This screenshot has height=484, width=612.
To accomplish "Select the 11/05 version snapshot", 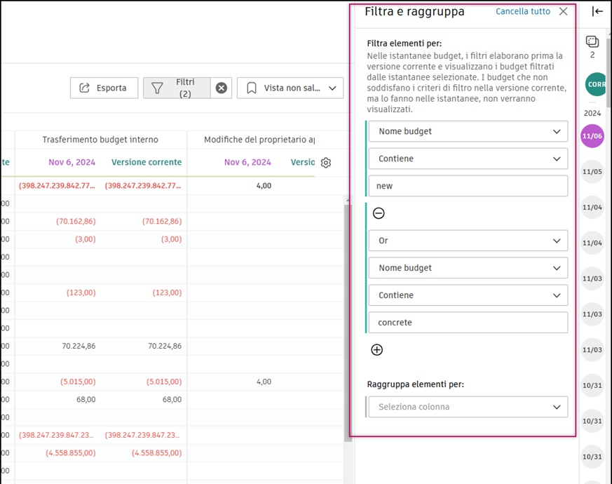I will [x=592, y=172].
